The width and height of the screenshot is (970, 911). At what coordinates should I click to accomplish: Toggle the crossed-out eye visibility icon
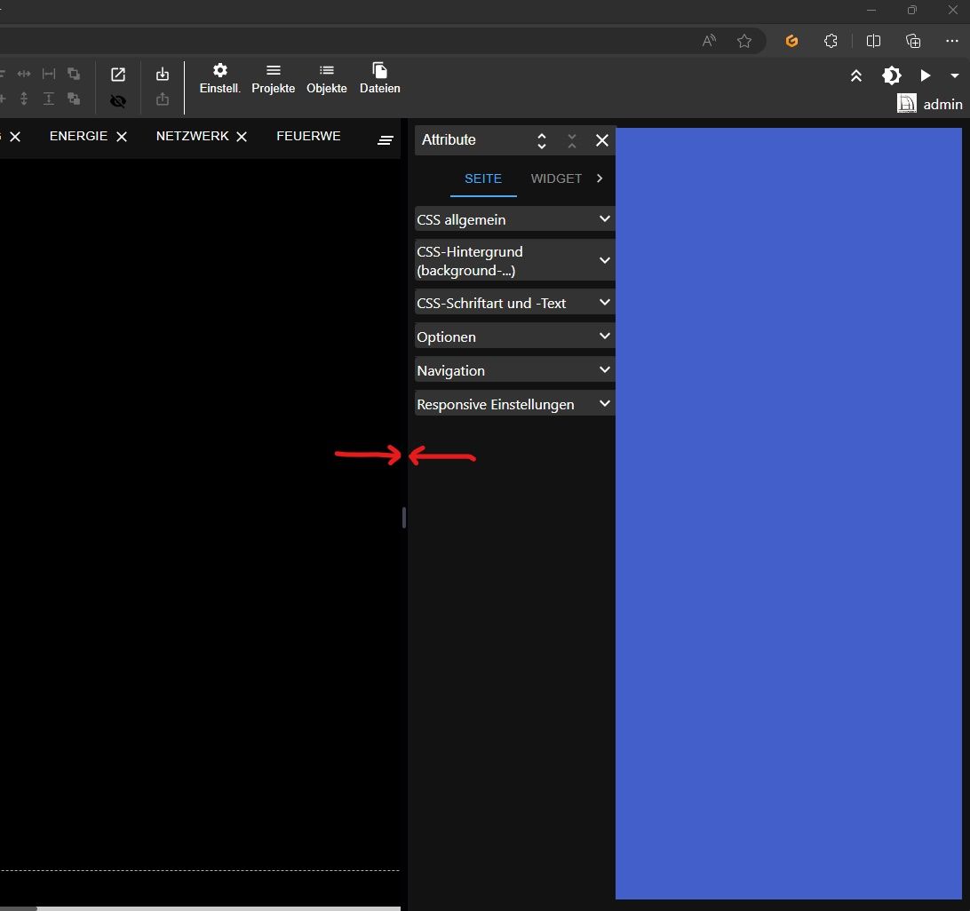click(118, 101)
